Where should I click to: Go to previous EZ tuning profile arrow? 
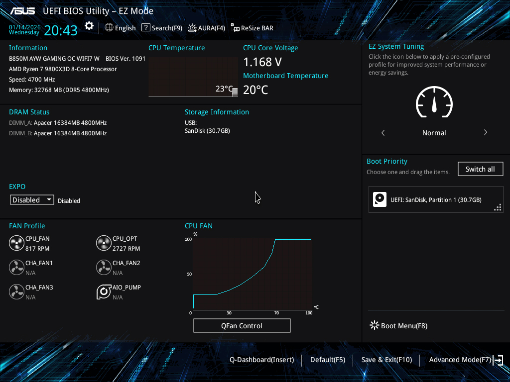[383, 132]
